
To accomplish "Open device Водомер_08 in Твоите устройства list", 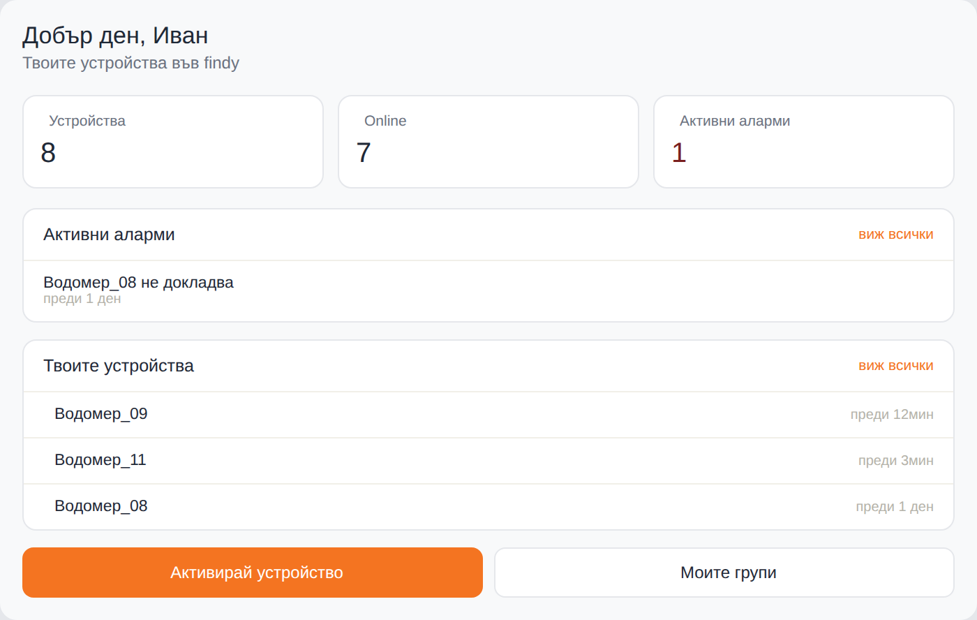I will tap(488, 507).
